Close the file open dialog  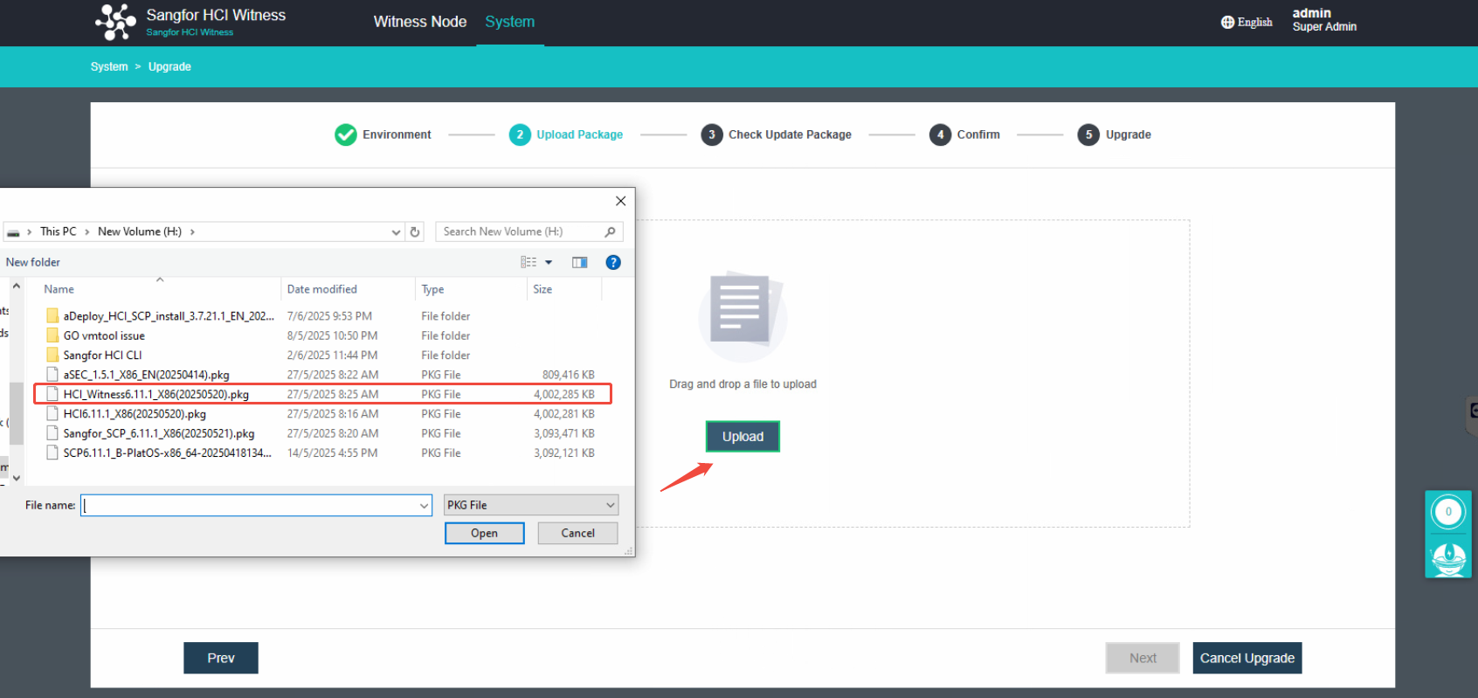click(x=620, y=201)
